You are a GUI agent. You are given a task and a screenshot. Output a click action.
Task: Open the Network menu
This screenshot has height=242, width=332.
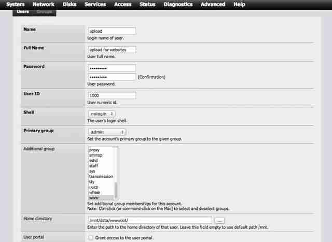coord(44,4)
